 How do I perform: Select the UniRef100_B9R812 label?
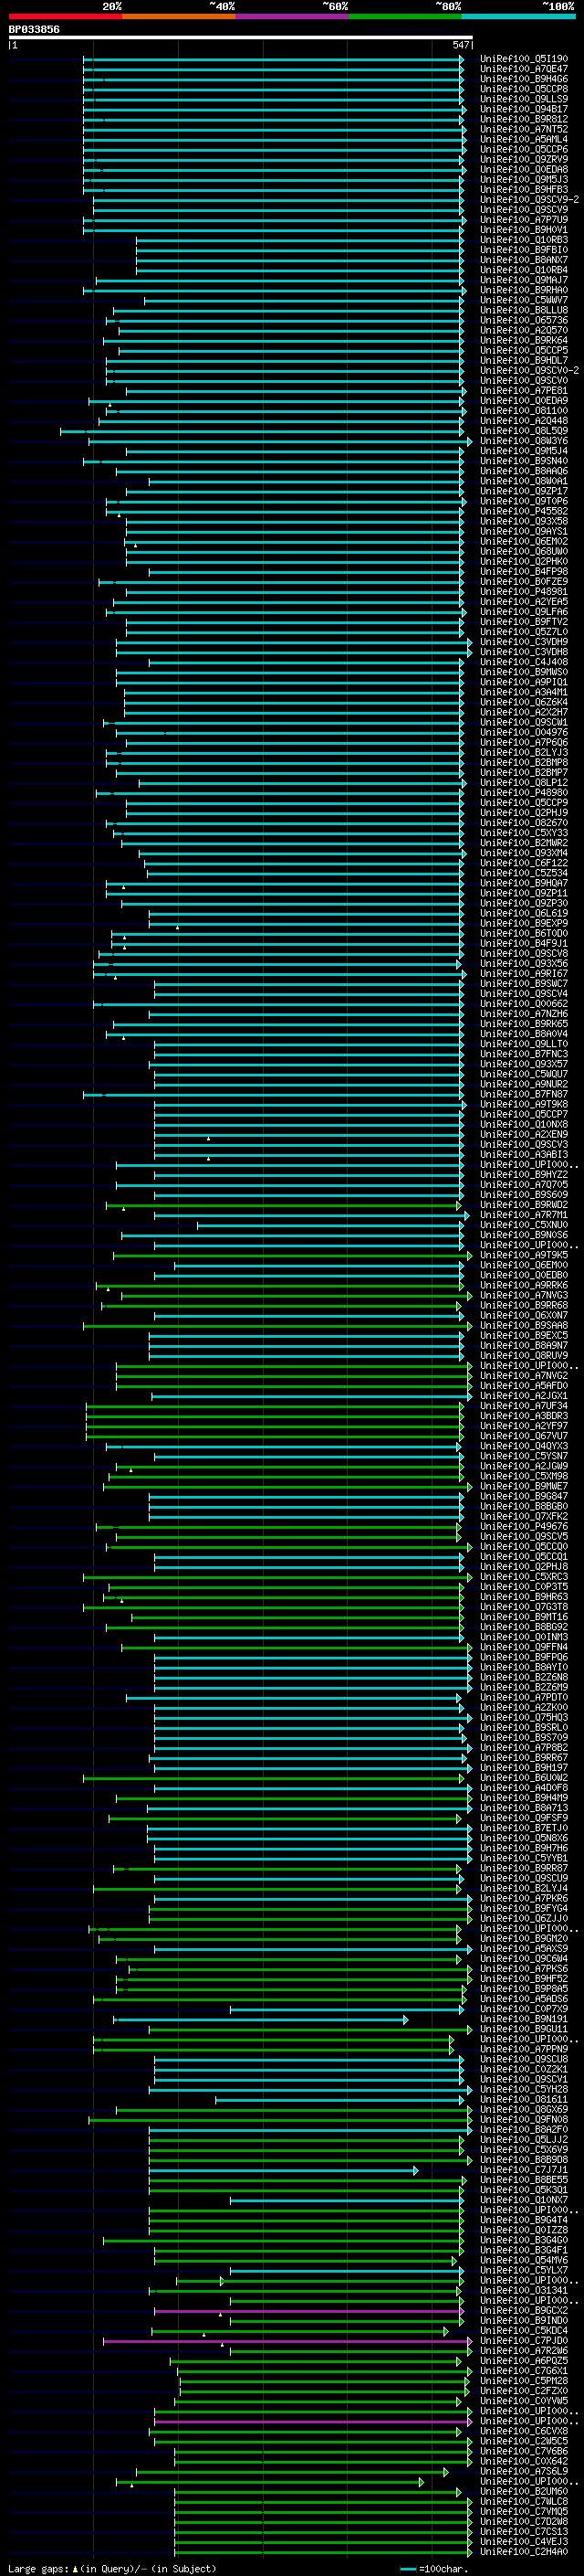[523, 119]
